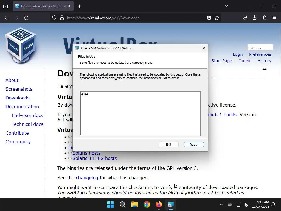Open the tracking protection shield icon

click(x=54, y=18)
